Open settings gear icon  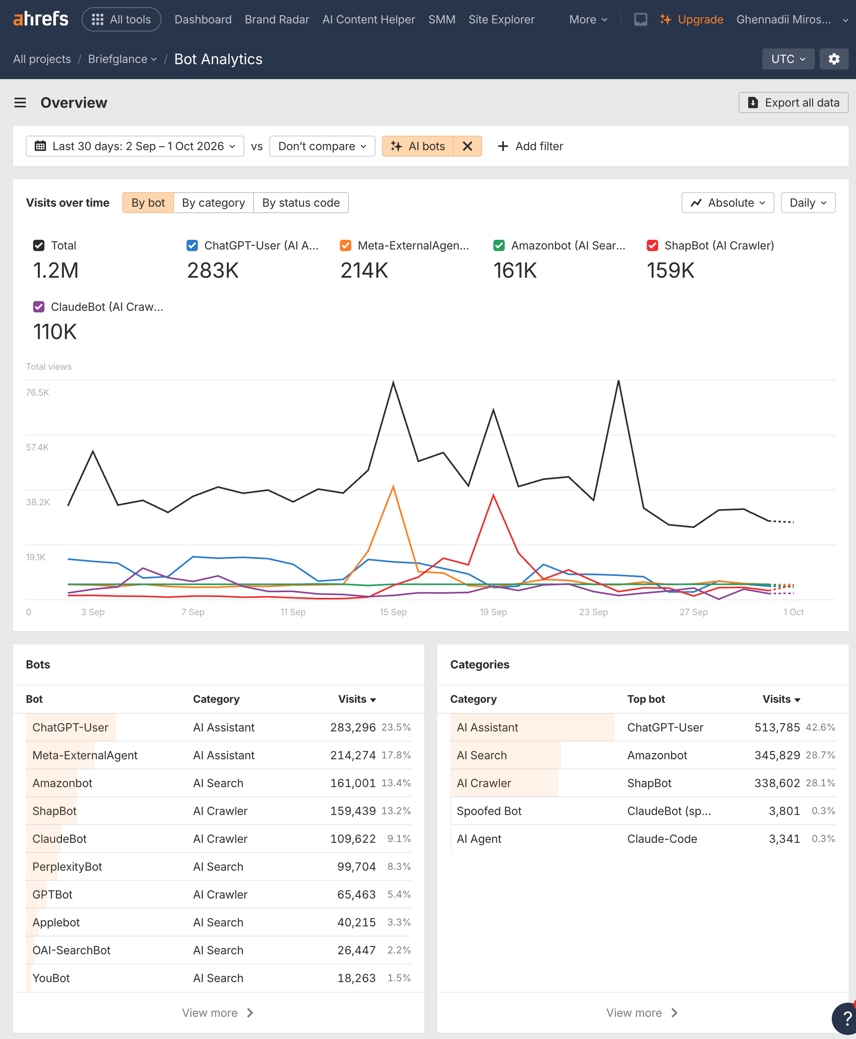click(x=833, y=59)
